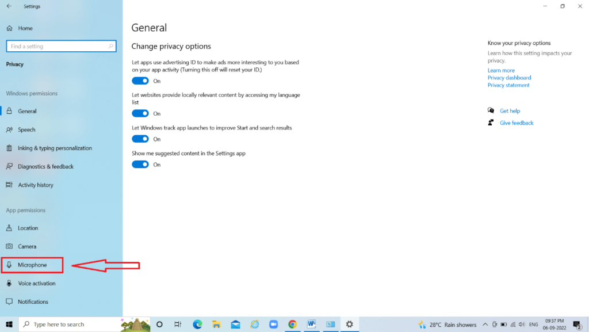Viewport: 589px width, 332px height.
Task: Open the Windows Start menu
Action: coord(9,324)
